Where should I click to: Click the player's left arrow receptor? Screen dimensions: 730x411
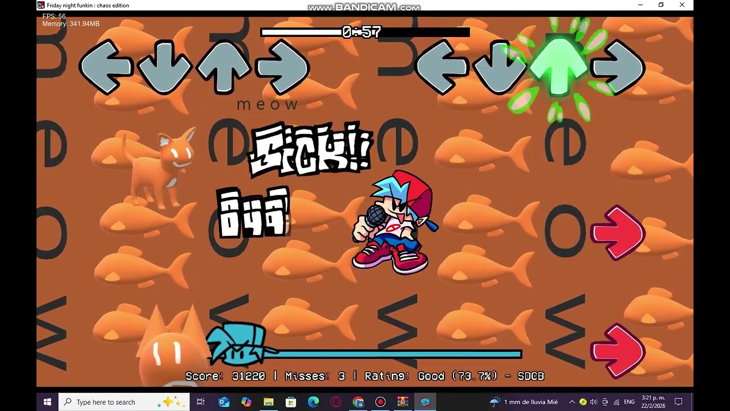click(x=442, y=67)
